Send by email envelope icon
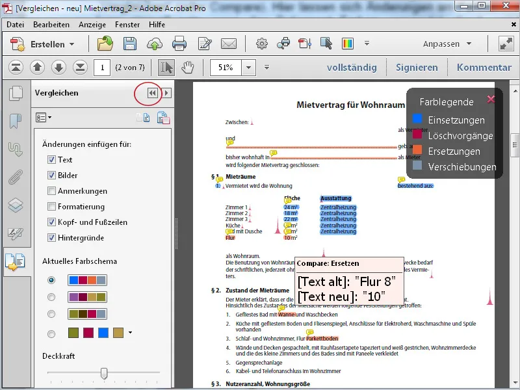This screenshot has width=520, height=390. click(x=229, y=44)
